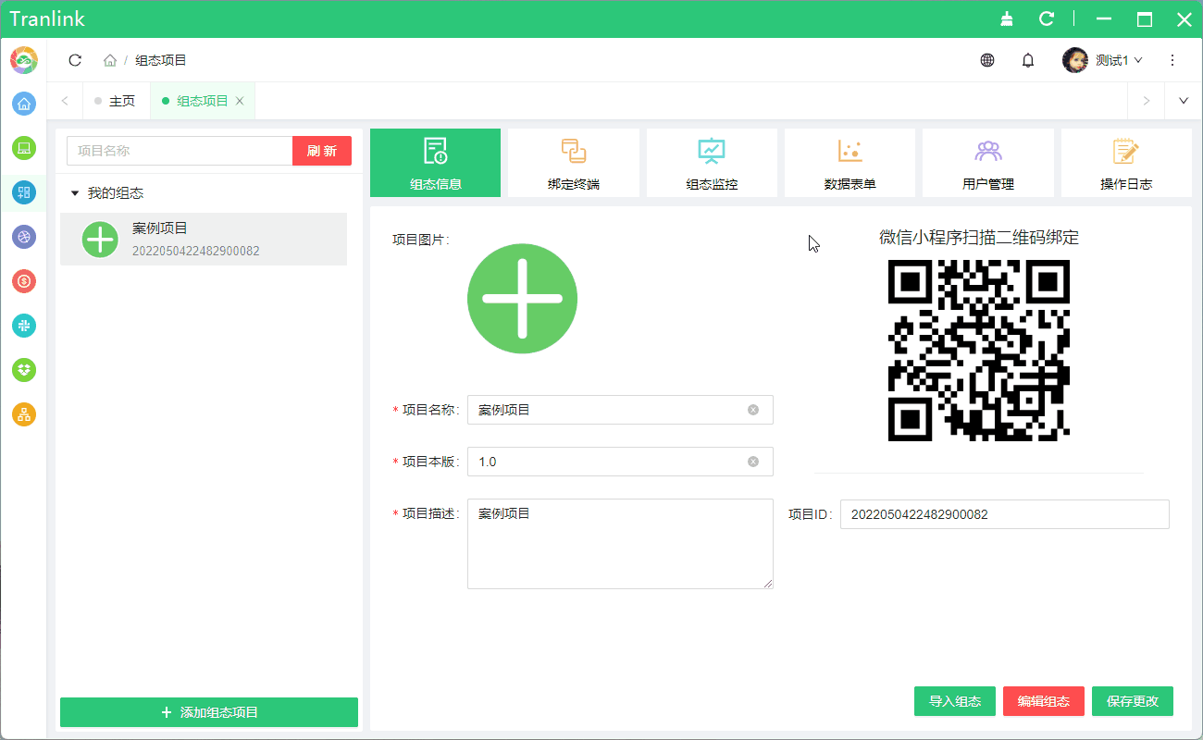Click the title bar refresh arrow icon
The image size is (1203, 740).
(1047, 18)
